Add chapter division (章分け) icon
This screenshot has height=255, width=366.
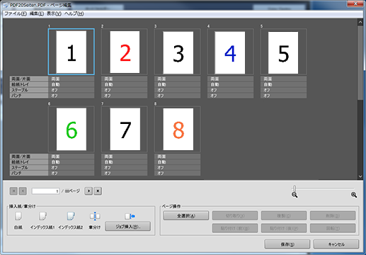(95, 216)
